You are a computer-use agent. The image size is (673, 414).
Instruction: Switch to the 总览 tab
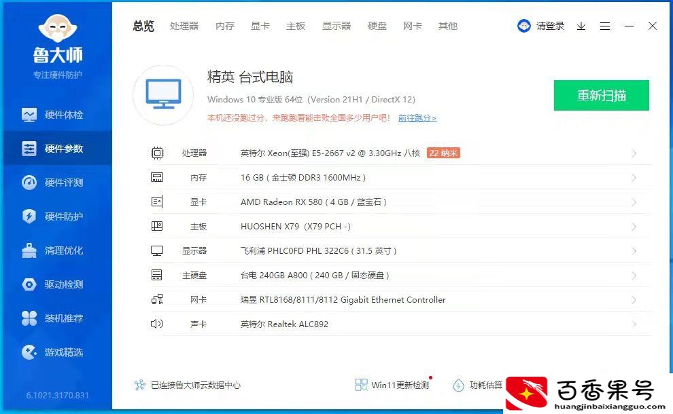click(x=143, y=26)
